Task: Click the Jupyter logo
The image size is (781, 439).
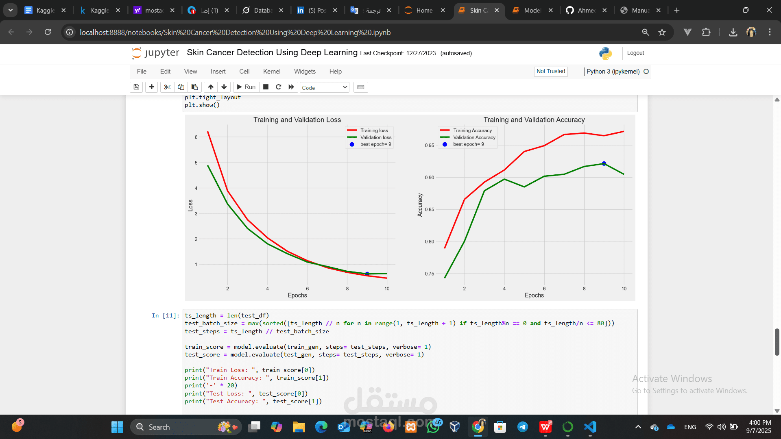Action: coord(155,53)
